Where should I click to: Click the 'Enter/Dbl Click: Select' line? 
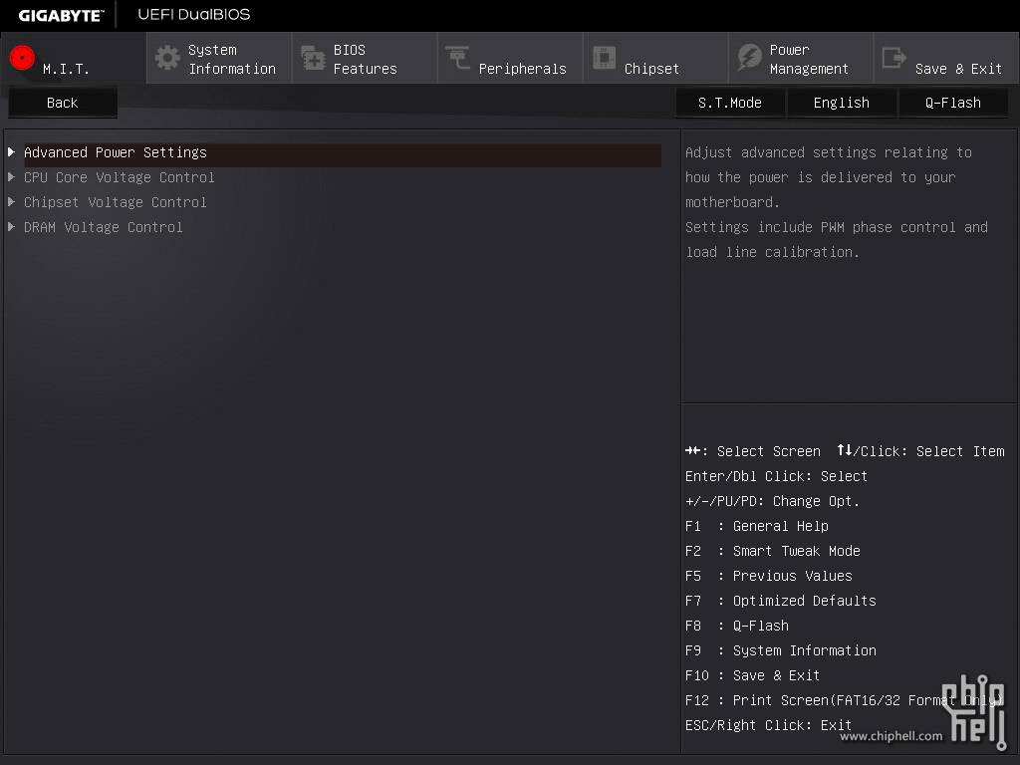[776, 476]
